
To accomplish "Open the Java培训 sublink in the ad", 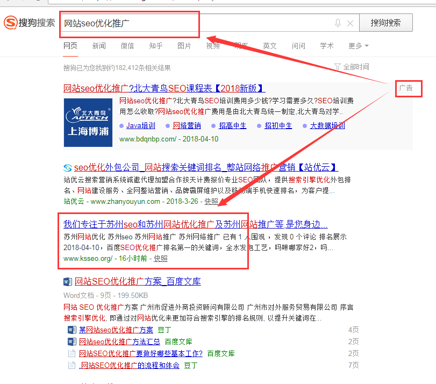I will 140,125.
